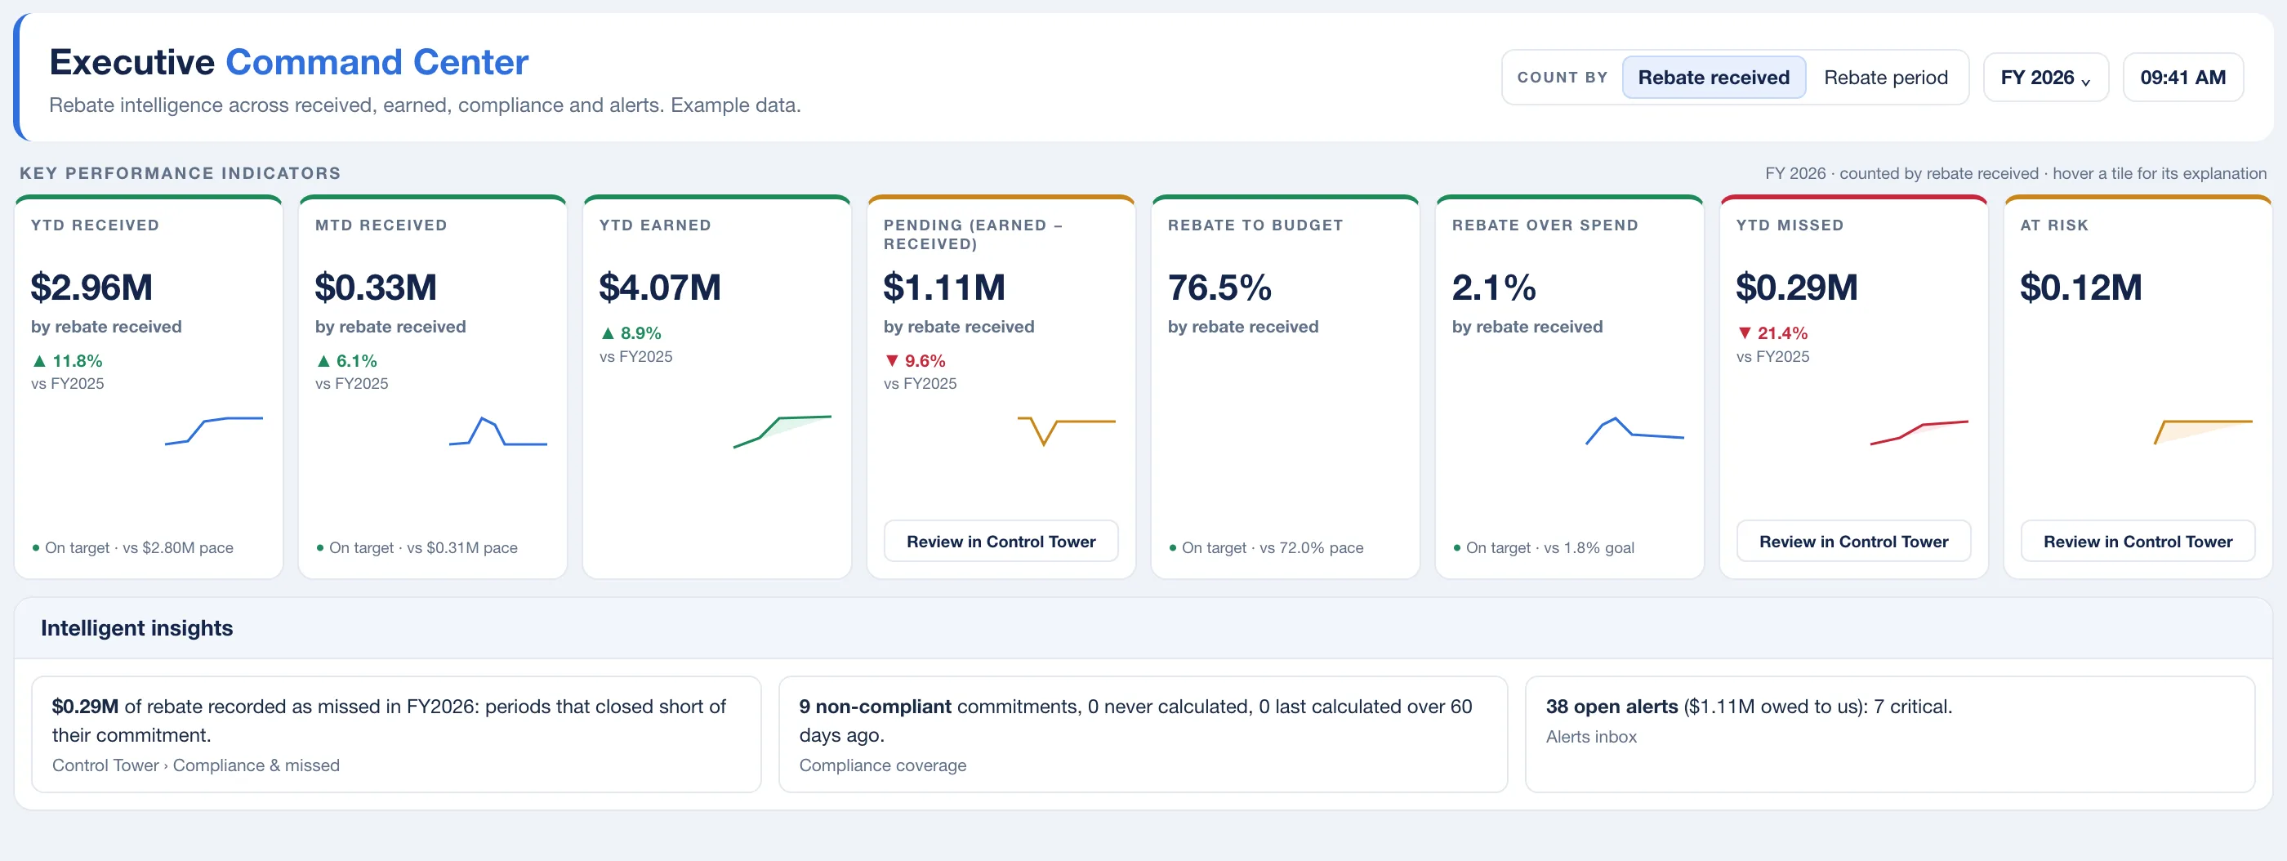The height and width of the screenshot is (861, 2287).
Task: Click the 76.5% Rebate to Budget value
Action: pos(1219,288)
